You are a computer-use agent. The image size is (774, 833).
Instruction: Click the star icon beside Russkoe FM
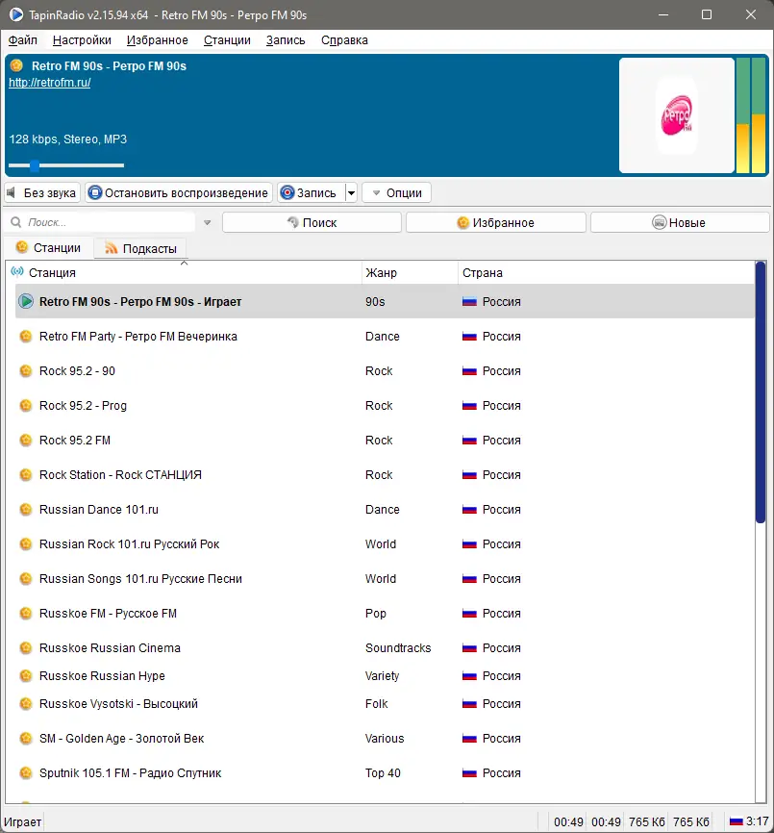(x=25, y=613)
